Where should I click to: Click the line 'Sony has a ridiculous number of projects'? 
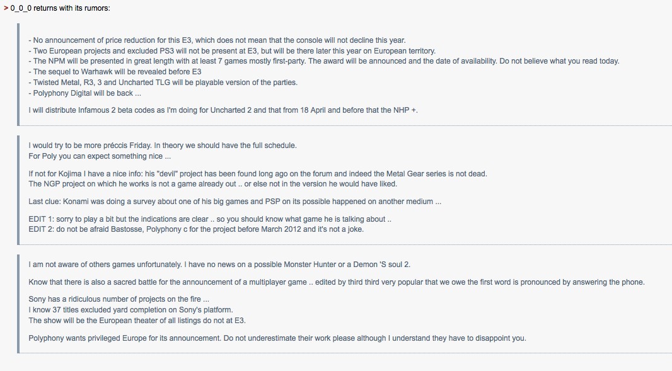119,299
